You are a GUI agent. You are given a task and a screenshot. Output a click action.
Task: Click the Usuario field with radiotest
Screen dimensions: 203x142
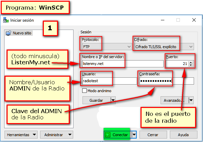109,81
